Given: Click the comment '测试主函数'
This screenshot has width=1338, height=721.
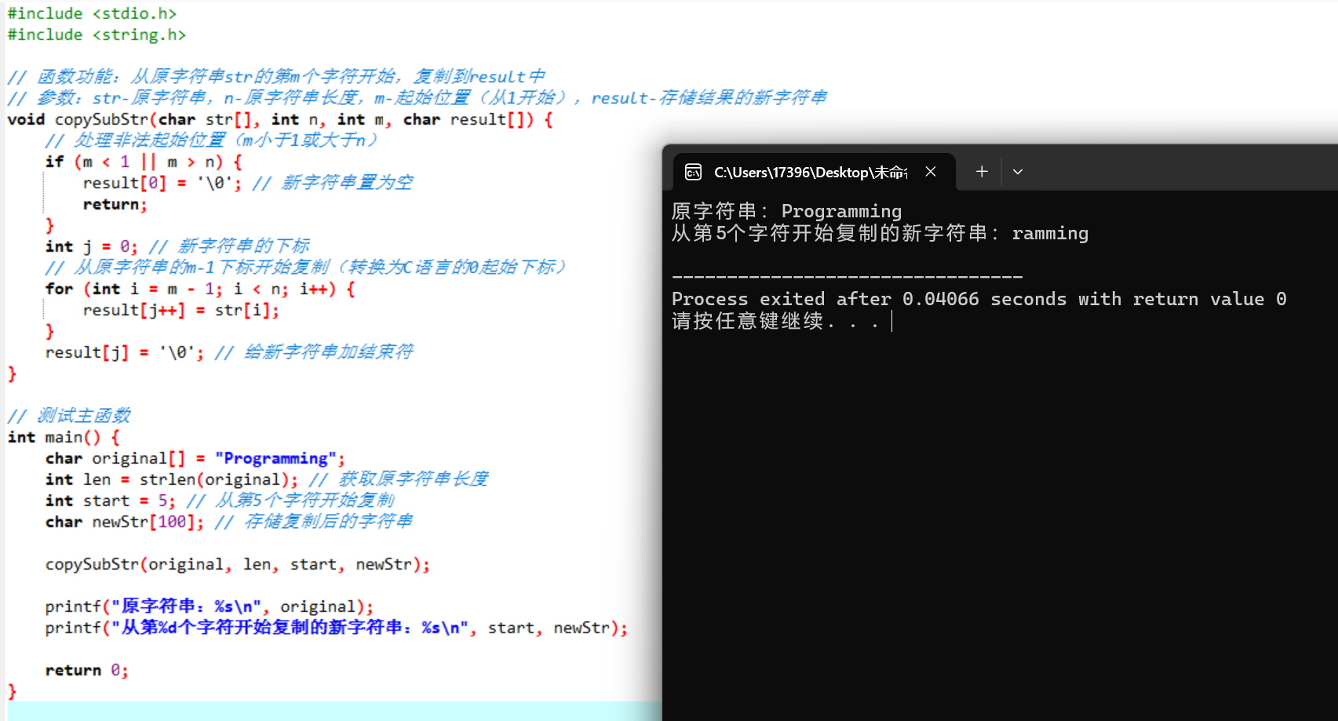Looking at the screenshot, I should coord(69,416).
